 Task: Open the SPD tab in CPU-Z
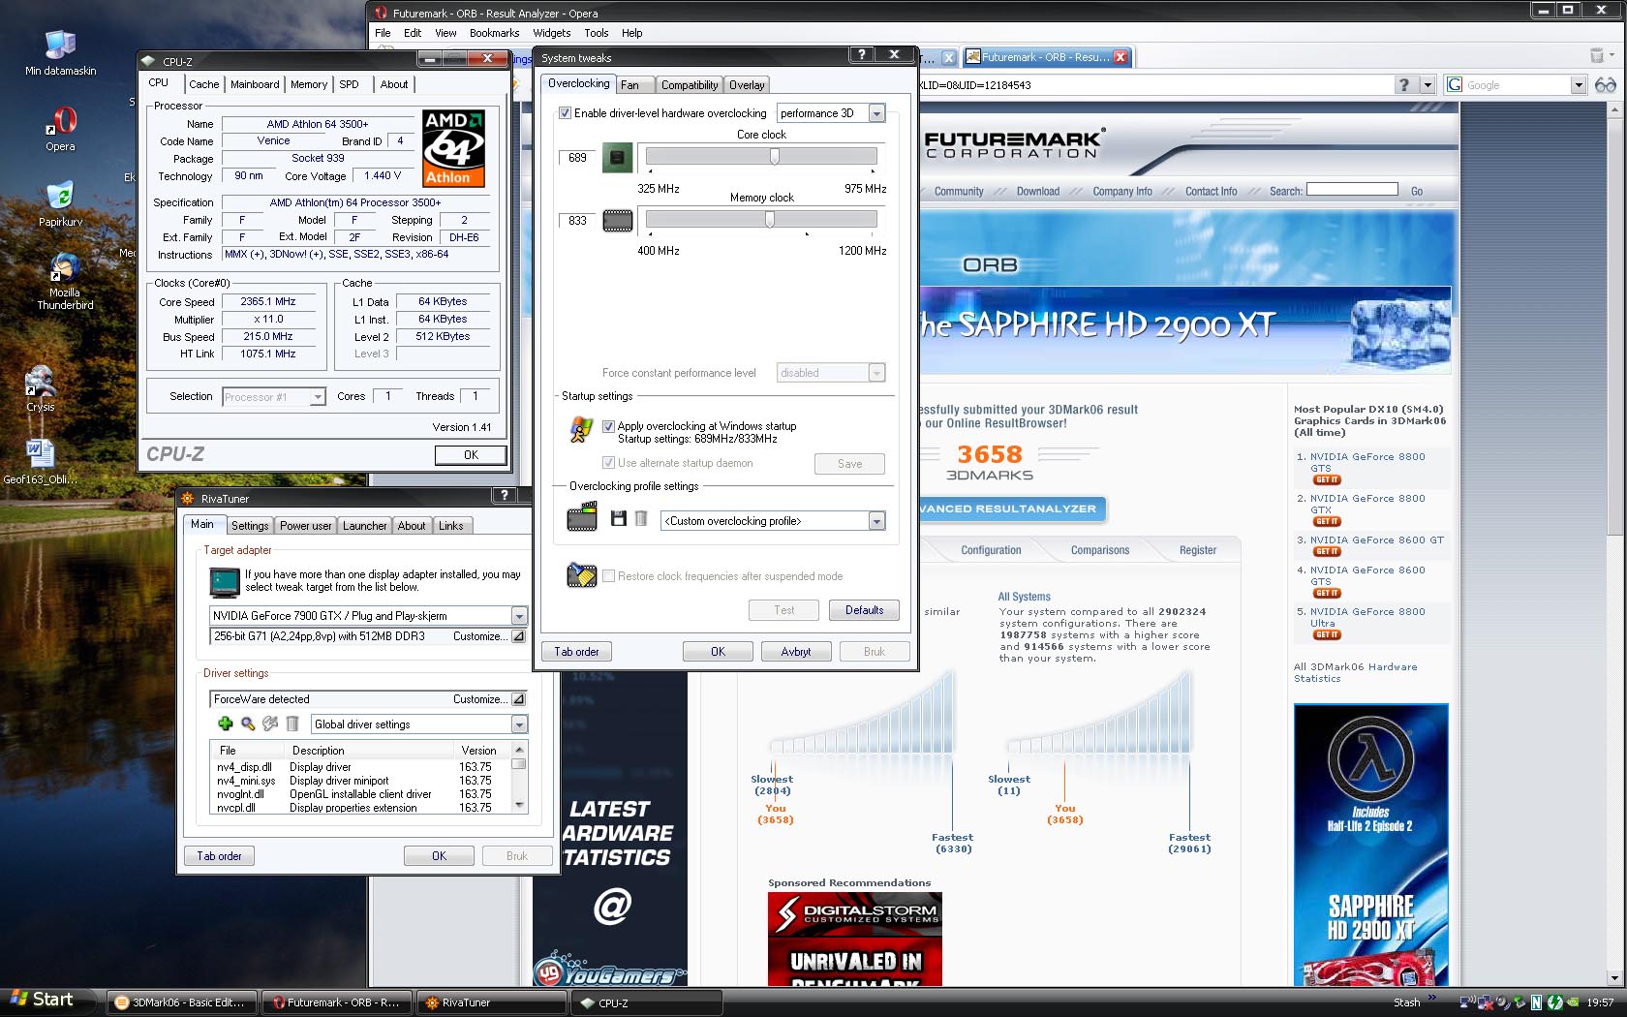(x=350, y=84)
